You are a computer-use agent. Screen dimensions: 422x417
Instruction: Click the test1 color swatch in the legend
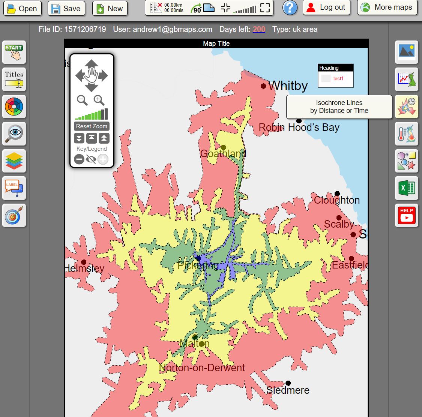coord(325,79)
